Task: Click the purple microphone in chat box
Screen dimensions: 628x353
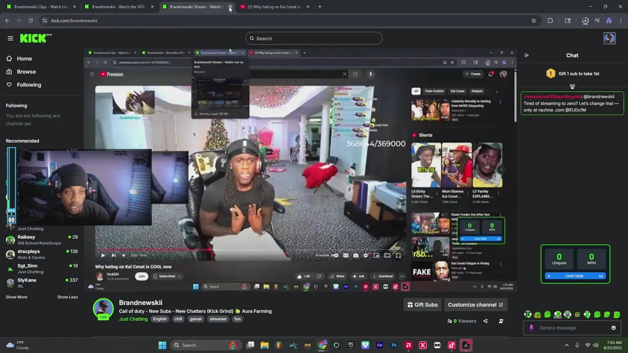Action: [x=531, y=328]
